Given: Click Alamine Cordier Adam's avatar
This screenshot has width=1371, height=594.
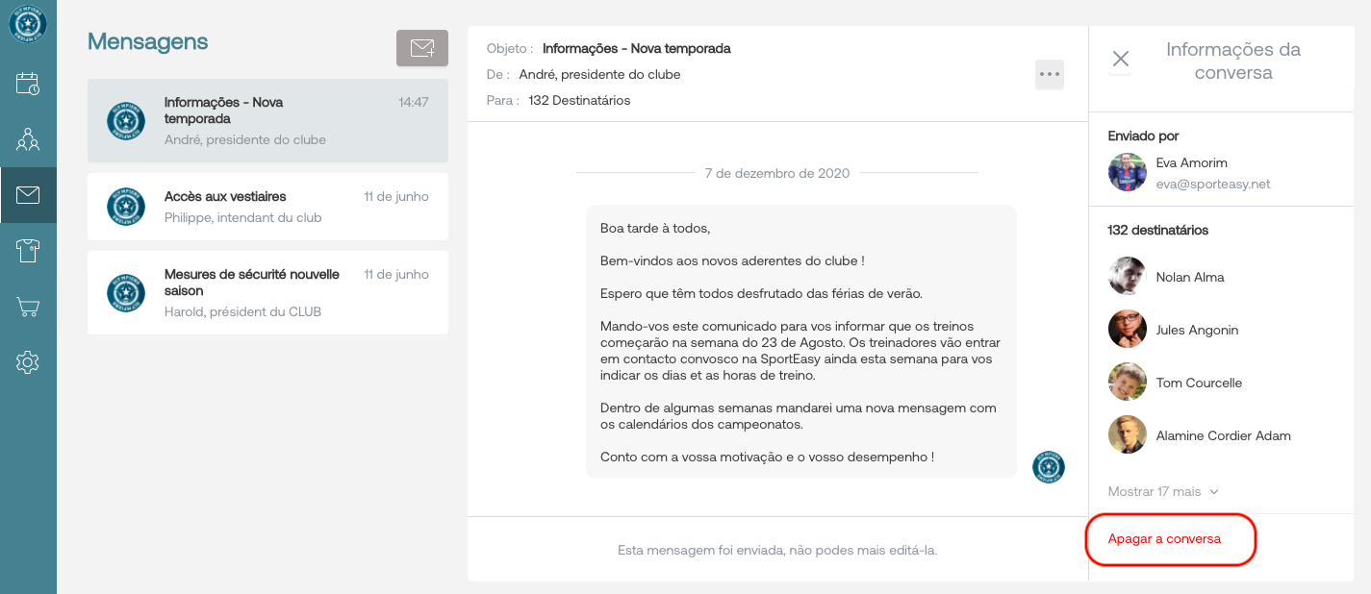Looking at the screenshot, I should coord(1127,435).
